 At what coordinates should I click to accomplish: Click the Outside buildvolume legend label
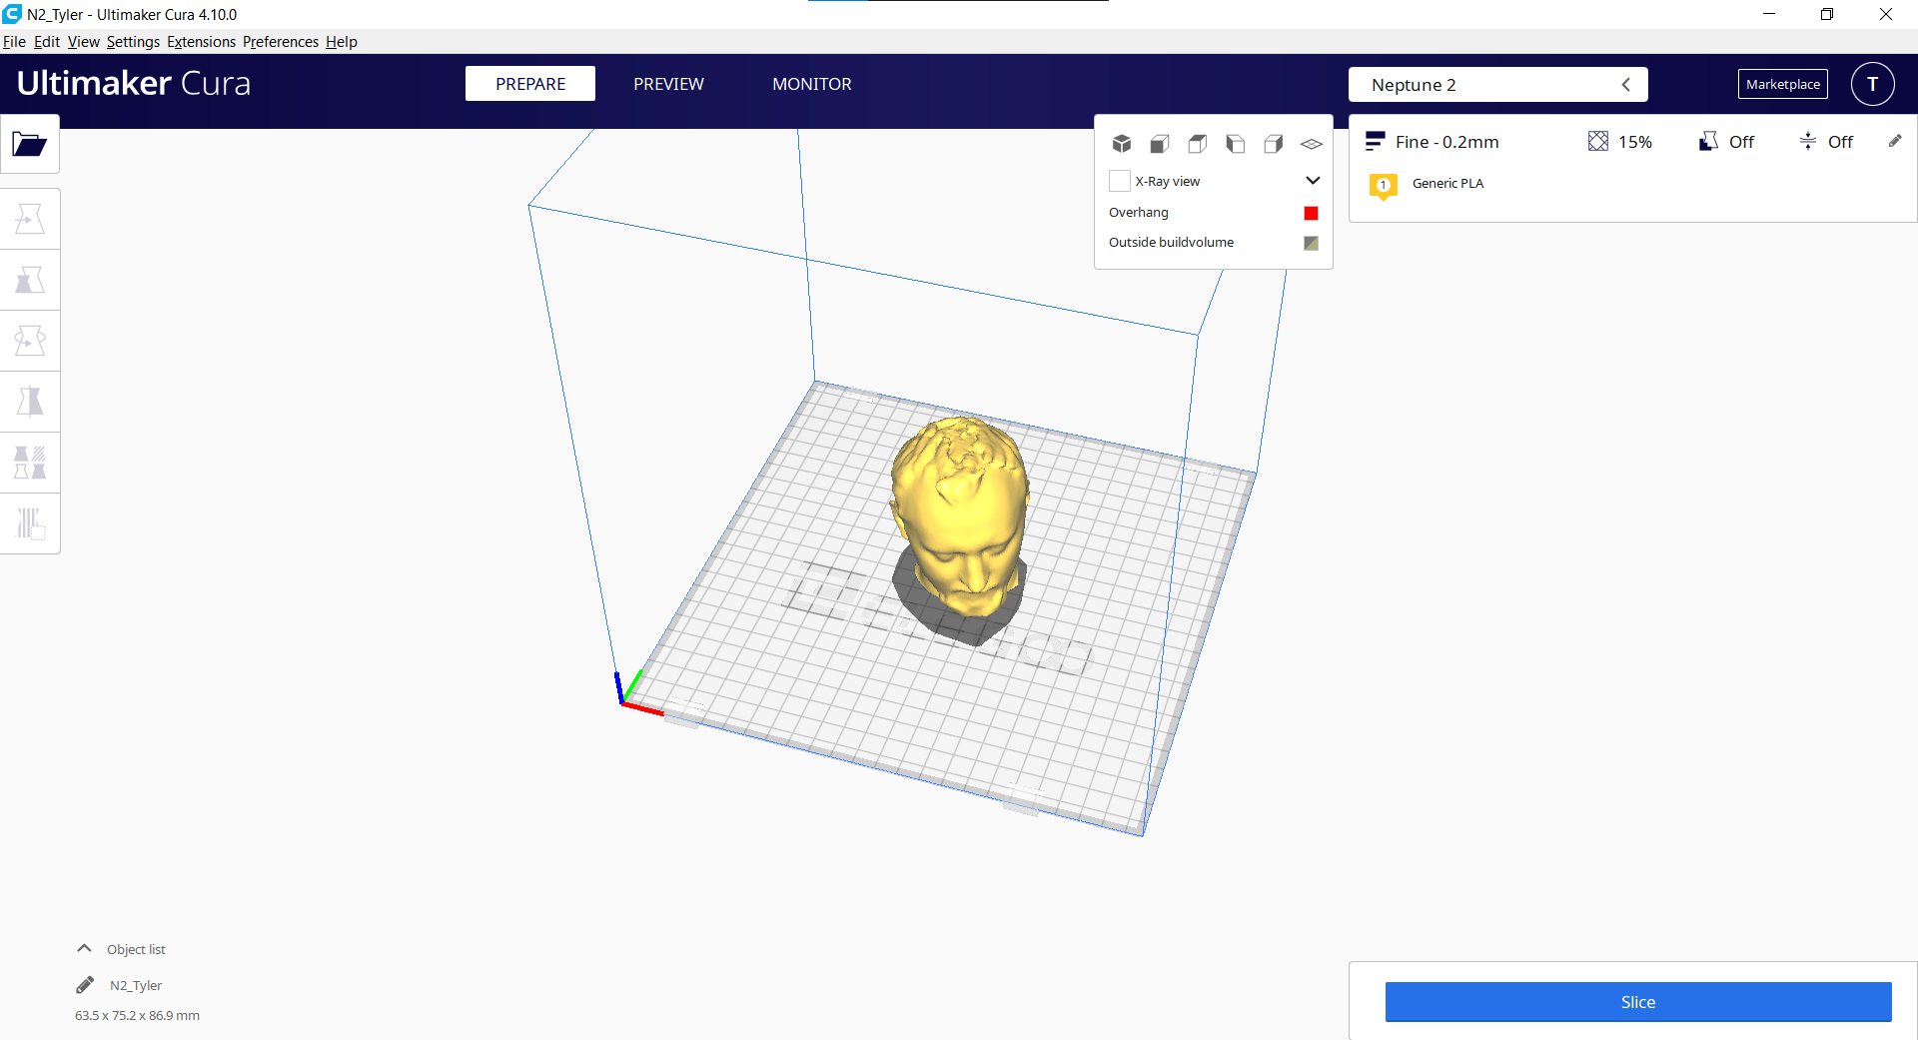pyautogui.click(x=1171, y=243)
